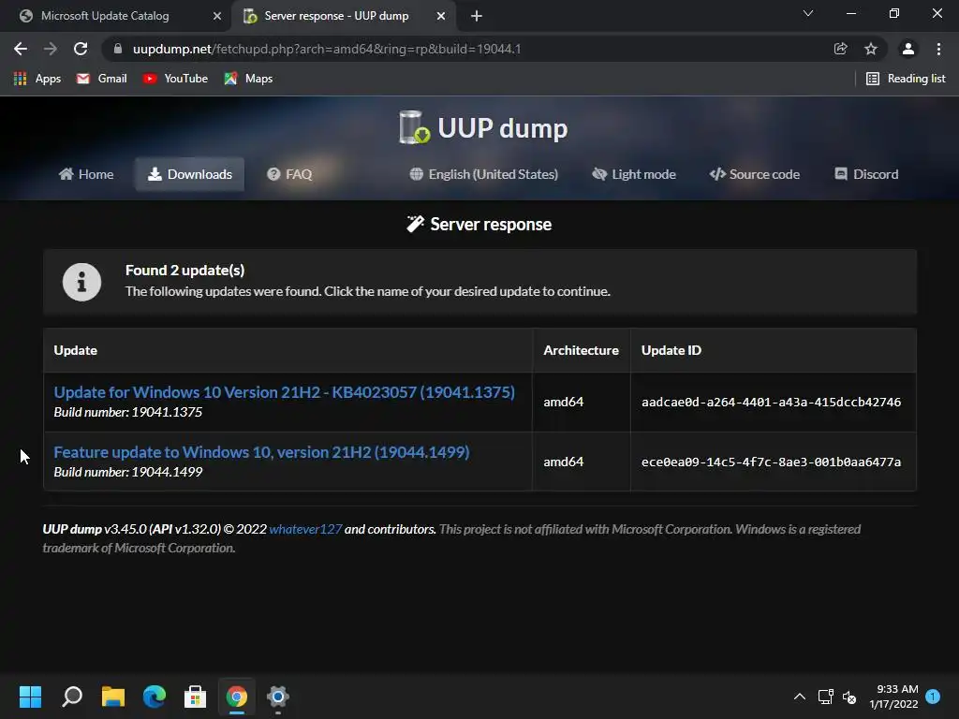Open the notification badge in the tray
959x719 pixels.
(x=933, y=697)
